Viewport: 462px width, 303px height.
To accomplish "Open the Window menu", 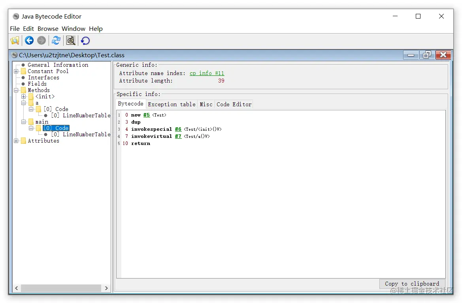I will pyautogui.click(x=74, y=28).
